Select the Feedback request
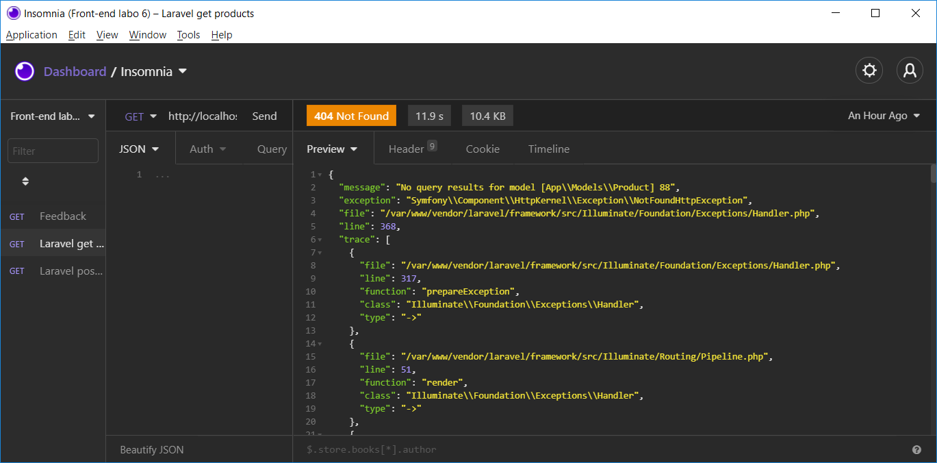This screenshot has height=463, width=937. tap(53, 216)
